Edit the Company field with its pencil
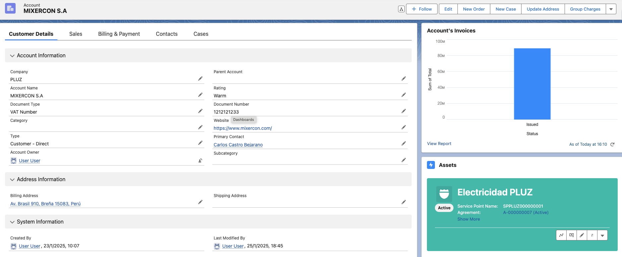The image size is (622, 257). 200,78
